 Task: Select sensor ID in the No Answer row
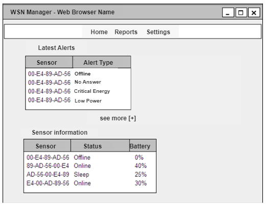coord(49,83)
